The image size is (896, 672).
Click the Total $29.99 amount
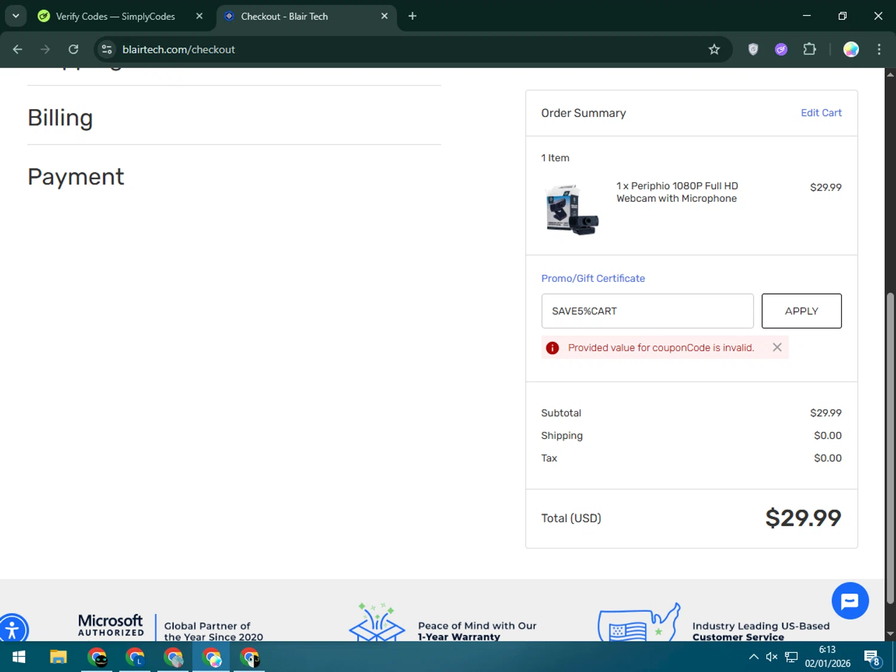803,518
